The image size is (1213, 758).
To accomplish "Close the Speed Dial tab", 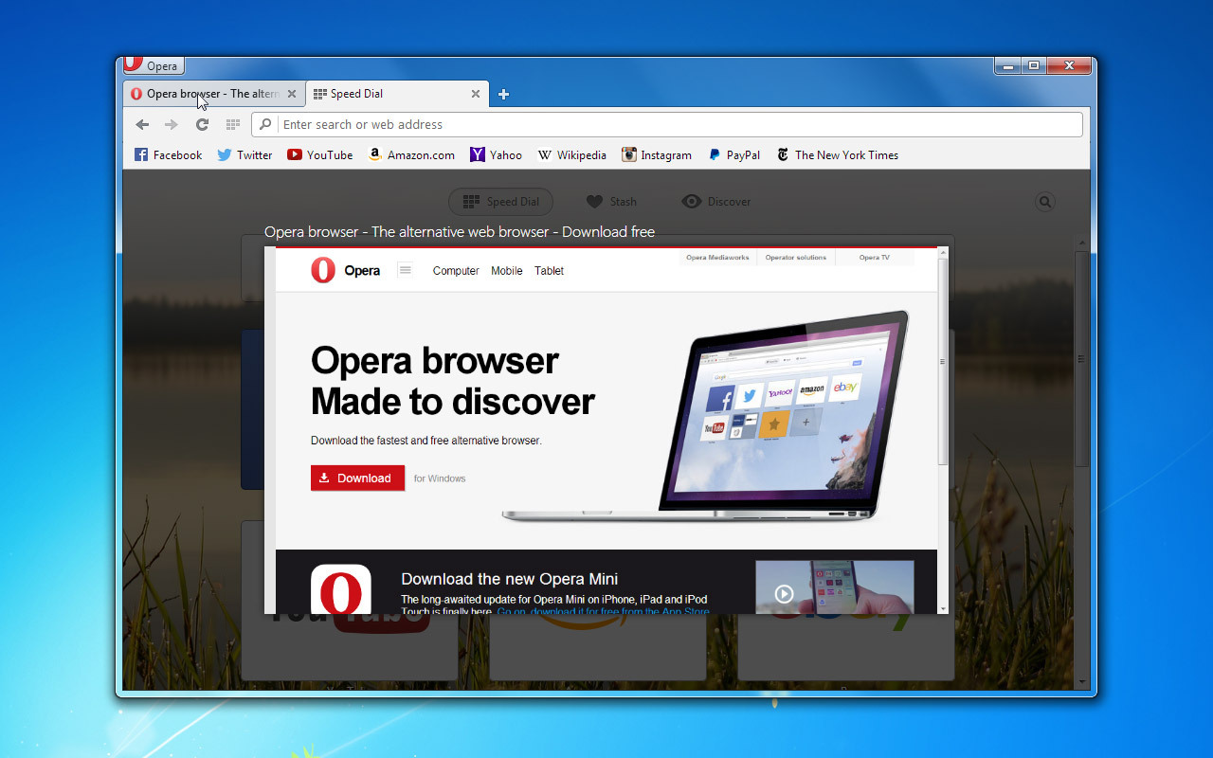I will pos(476,94).
